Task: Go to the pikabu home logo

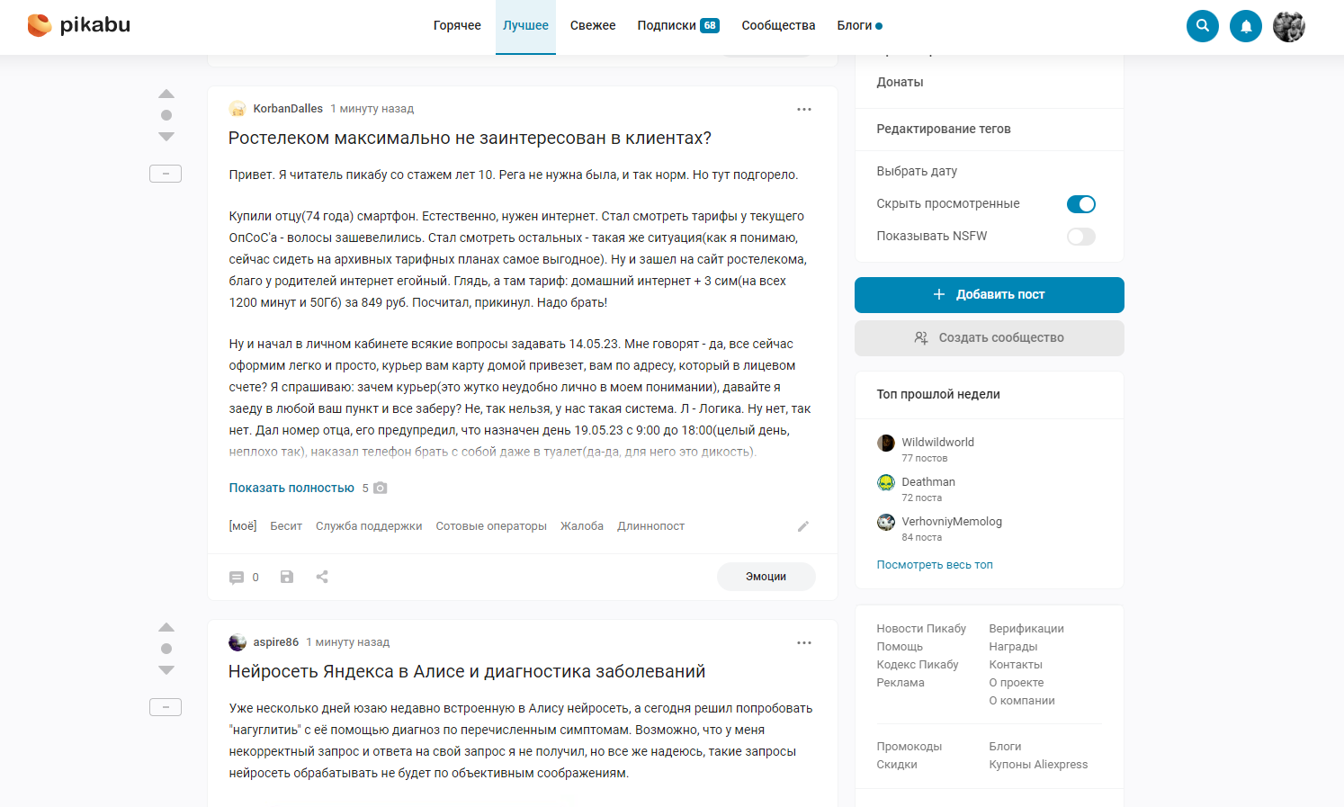Action: point(79,25)
